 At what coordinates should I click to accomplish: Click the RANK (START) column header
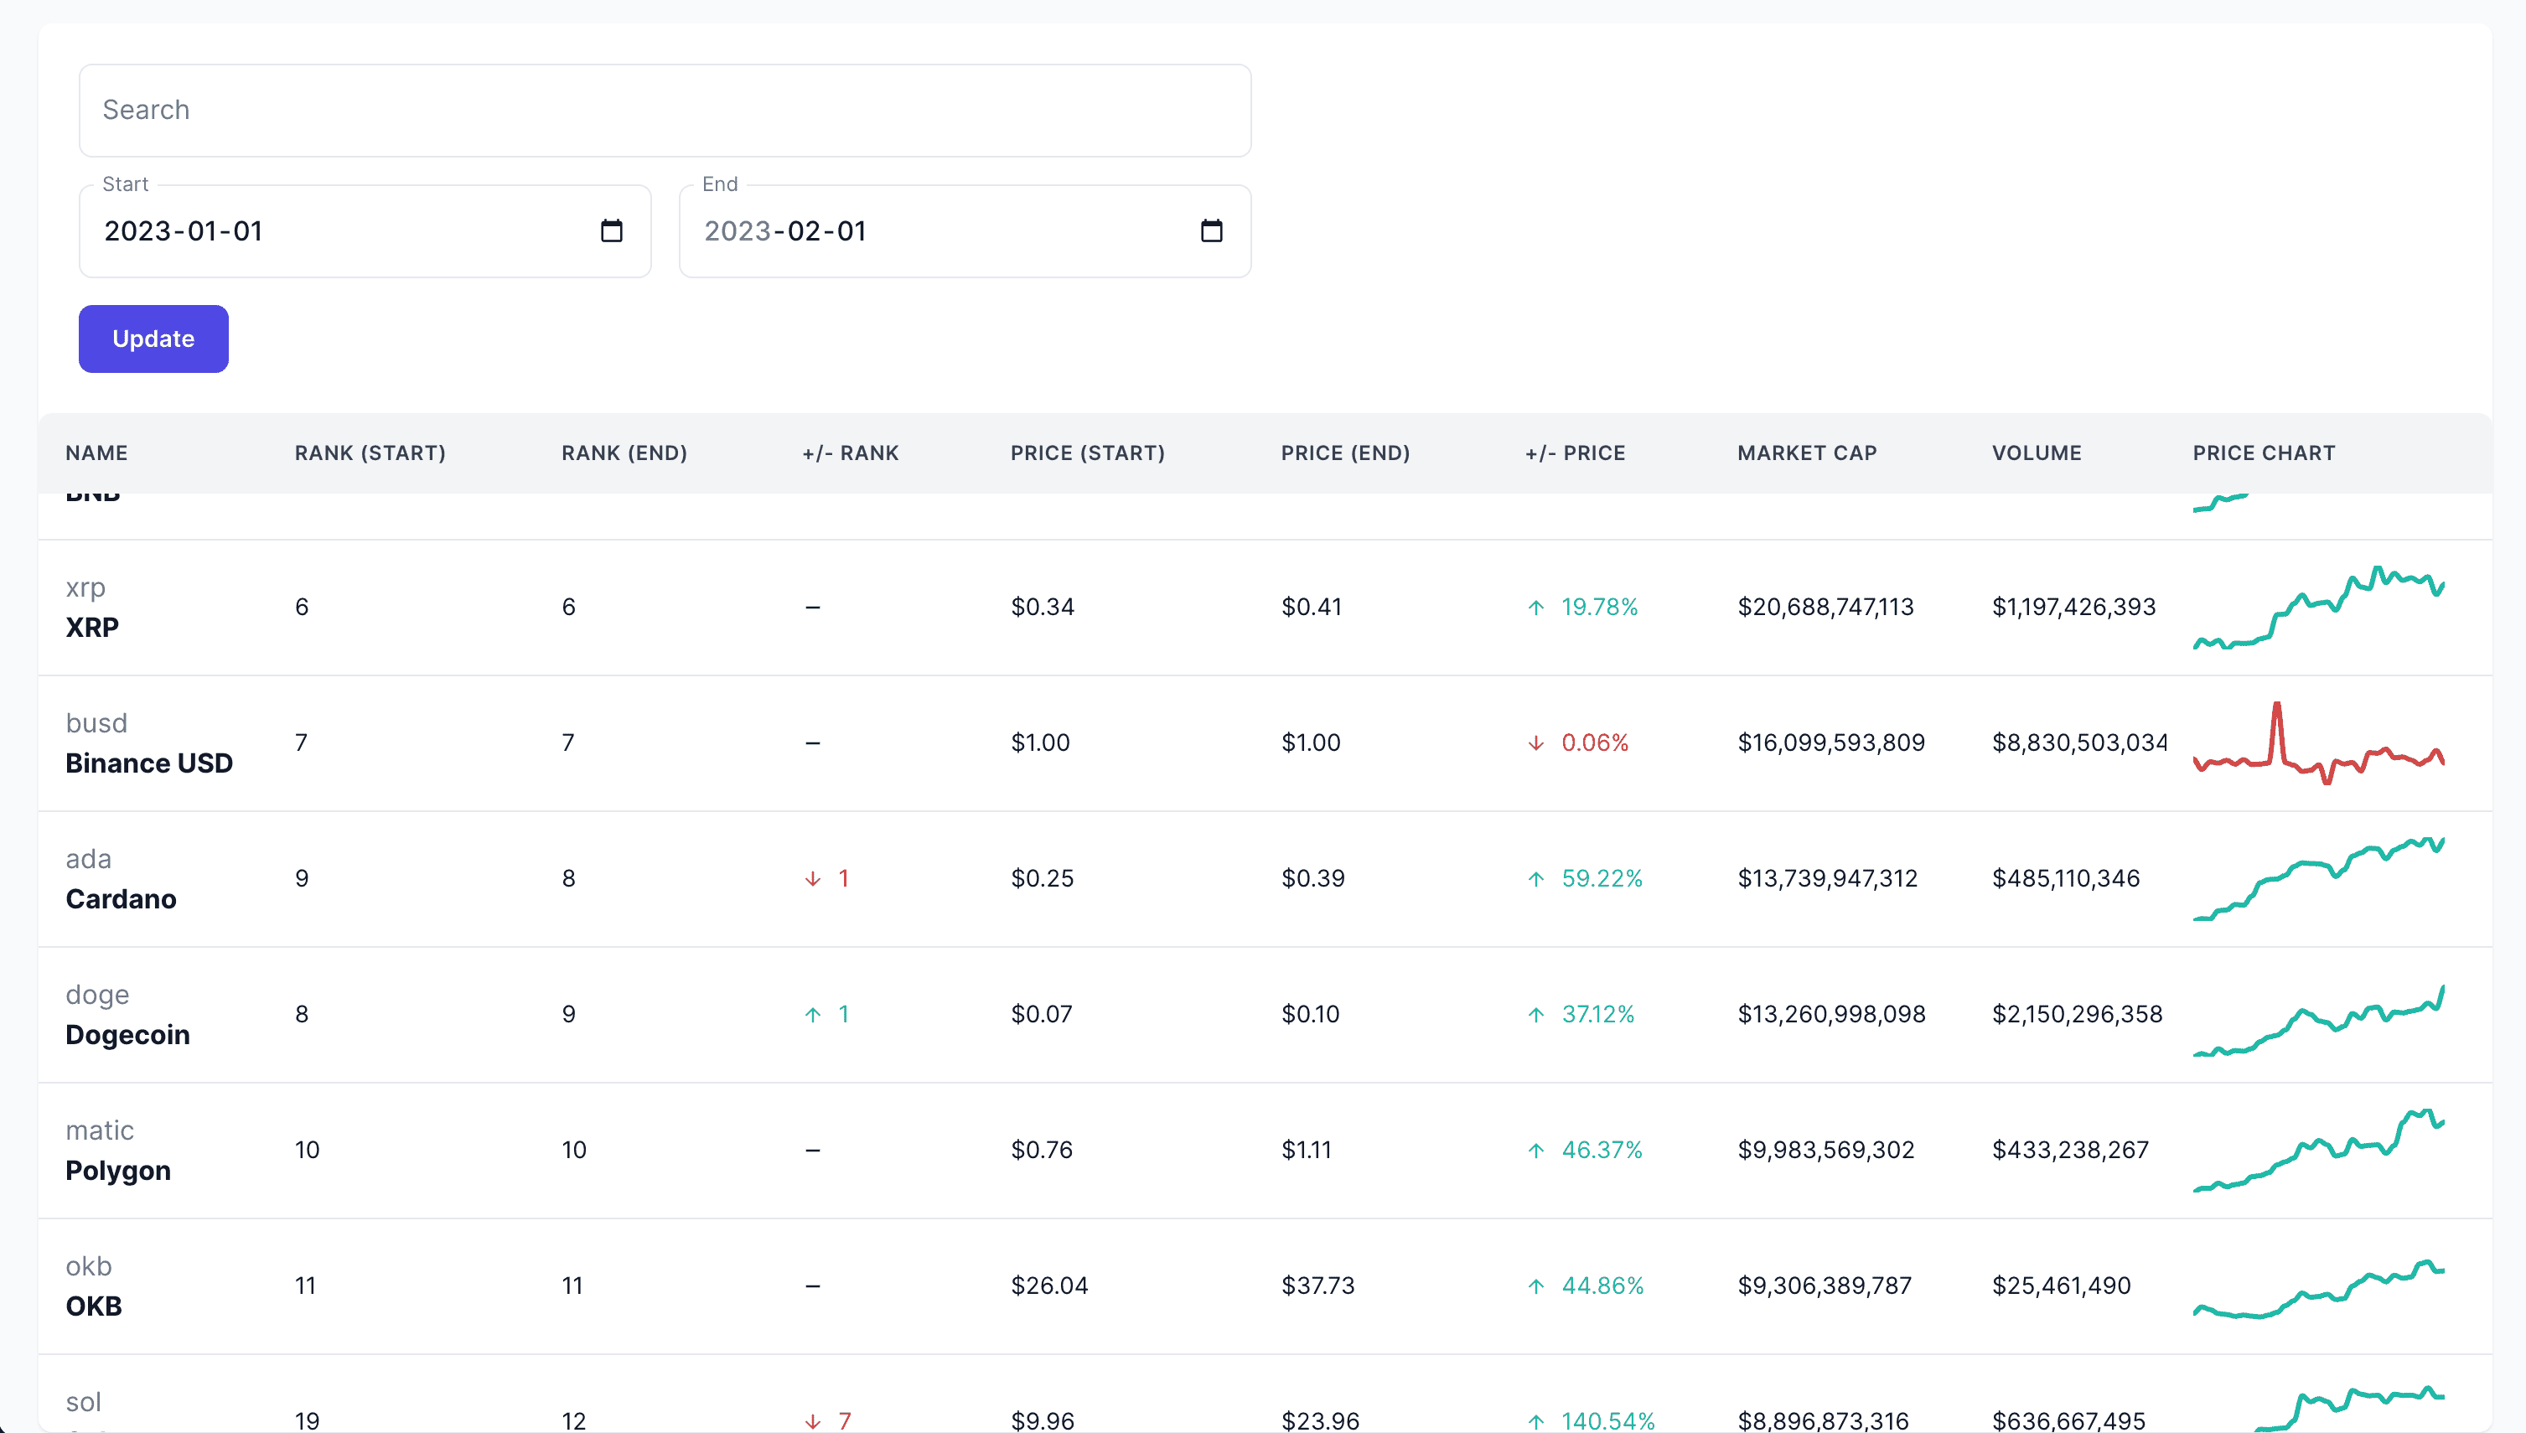pyautogui.click(x=370, y=453)
